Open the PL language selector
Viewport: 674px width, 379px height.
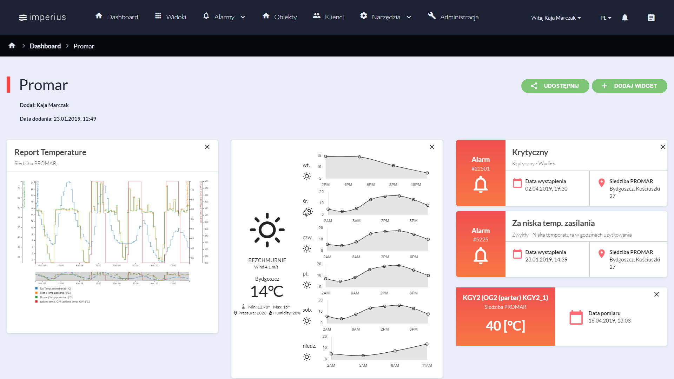coord(606,18)
